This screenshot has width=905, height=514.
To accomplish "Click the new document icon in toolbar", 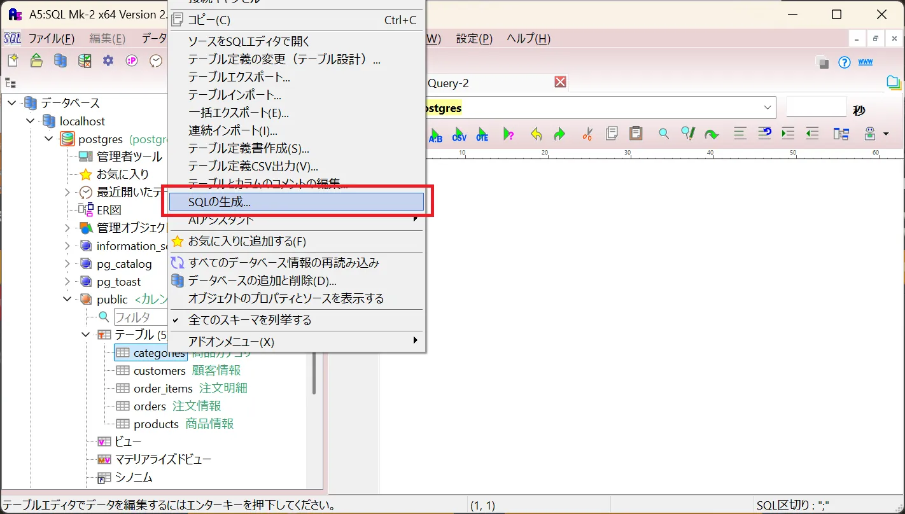I will point(13,60).
